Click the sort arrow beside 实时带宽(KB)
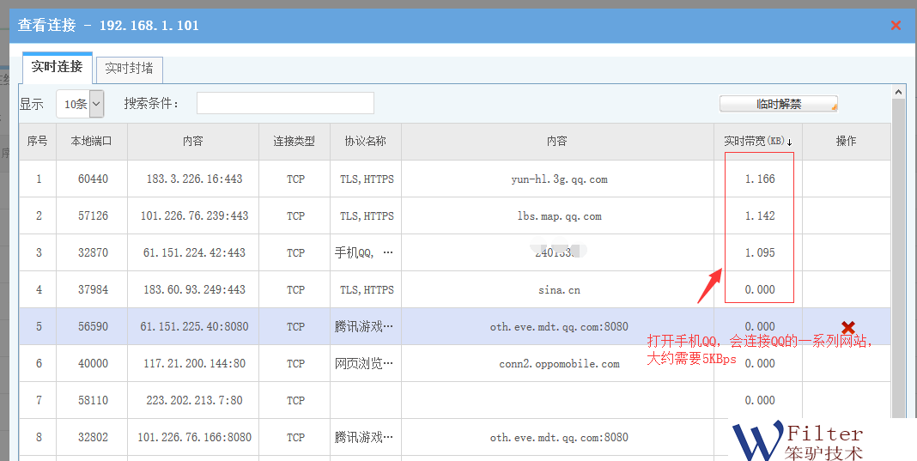 (x=789, y=143)
